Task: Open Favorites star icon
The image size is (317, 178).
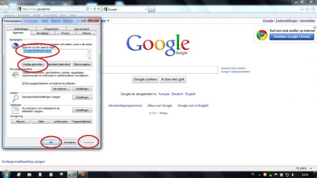Action: click(x=307, y=9)
